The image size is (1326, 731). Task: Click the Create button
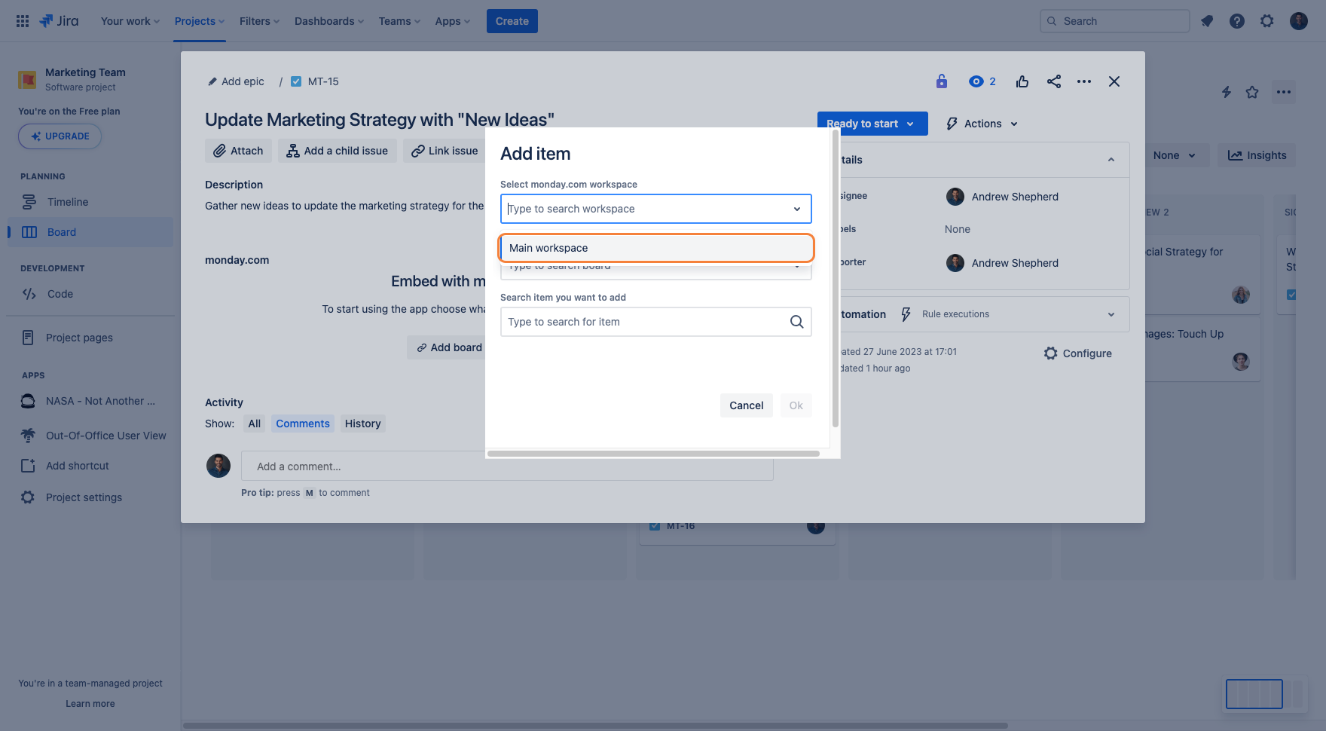[x=512, y=21]
